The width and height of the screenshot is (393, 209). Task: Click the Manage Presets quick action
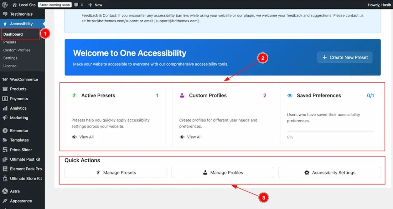click(116, 173)
